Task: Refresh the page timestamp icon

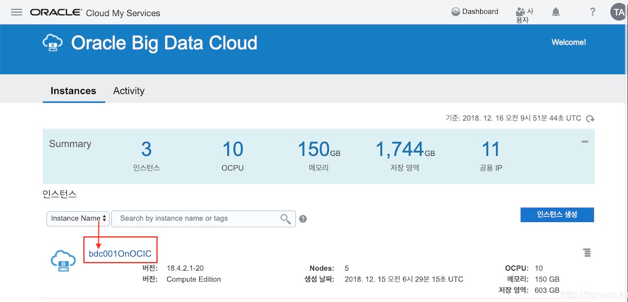Action: (590, 119)
